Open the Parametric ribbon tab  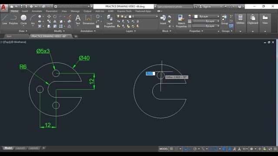coord(52,11)
